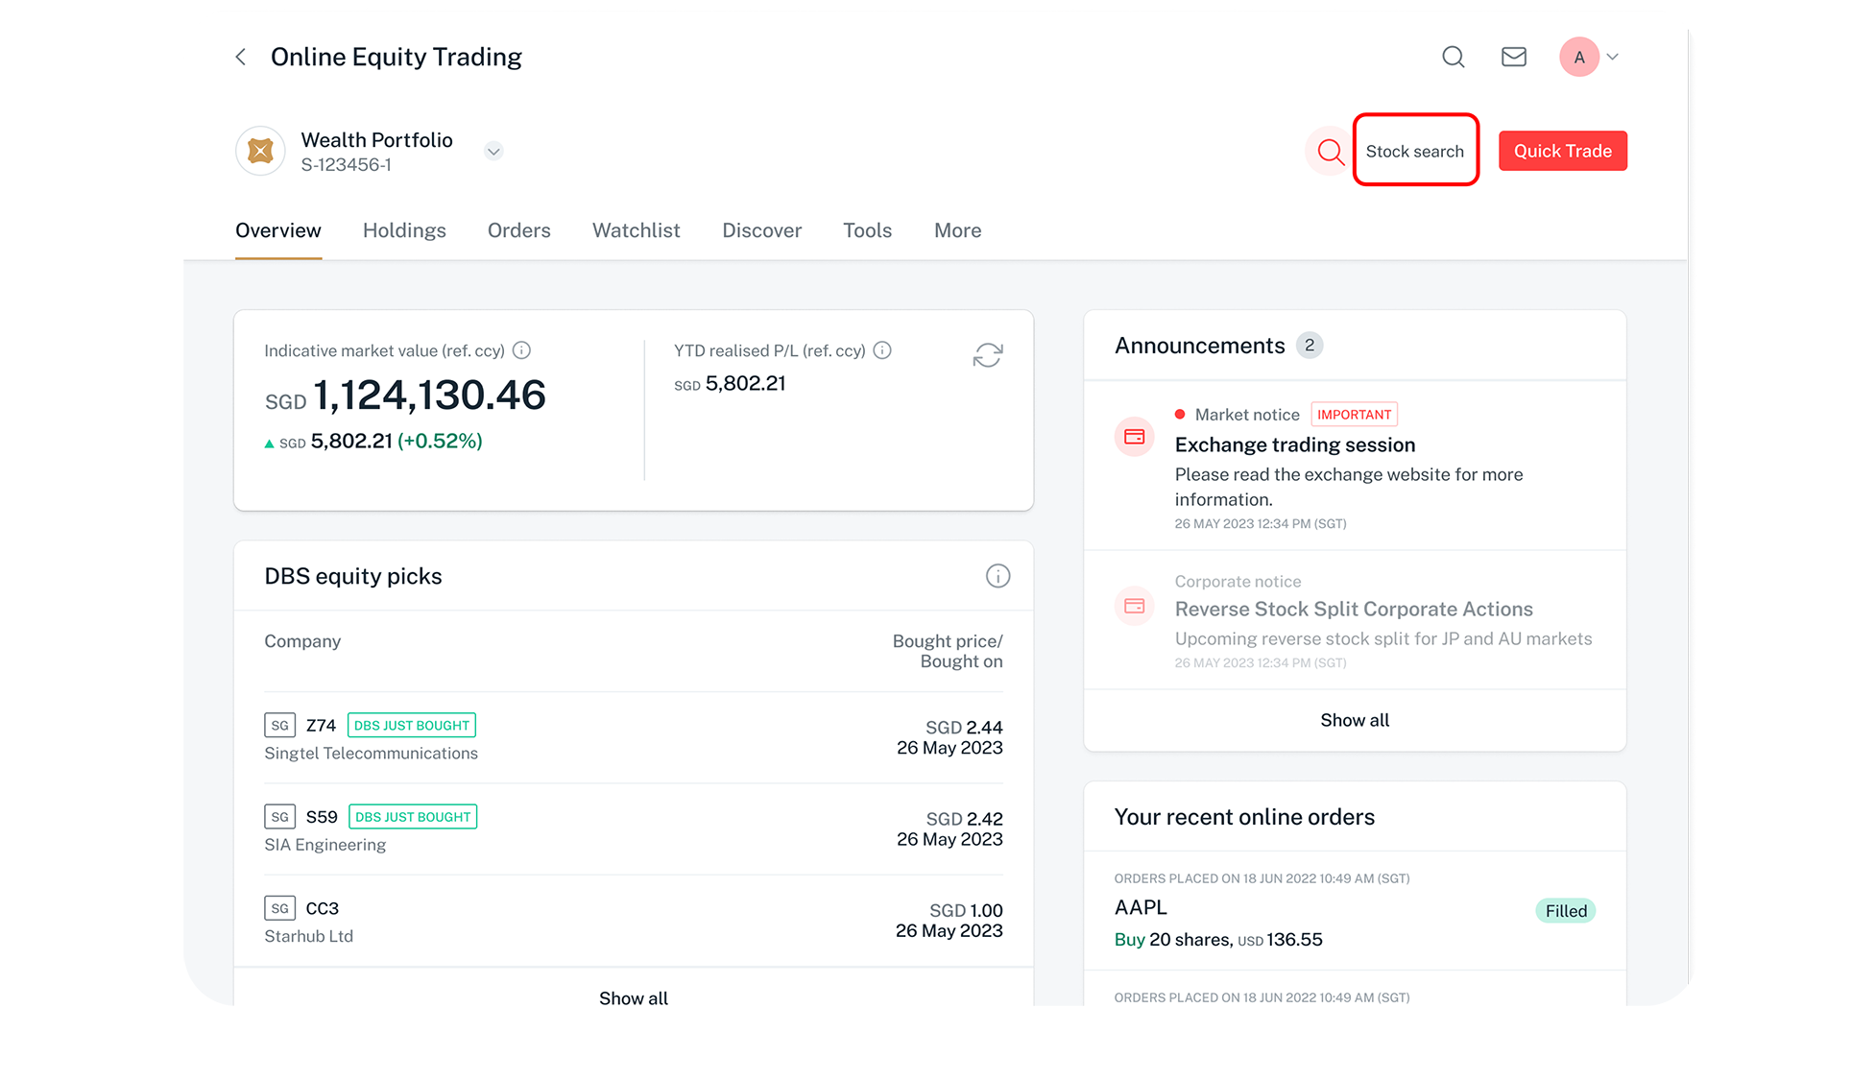This screenshot has width=1875, height=1080.
Task: Click the SGD 2.44 bought price
Action: pos(964,727)
